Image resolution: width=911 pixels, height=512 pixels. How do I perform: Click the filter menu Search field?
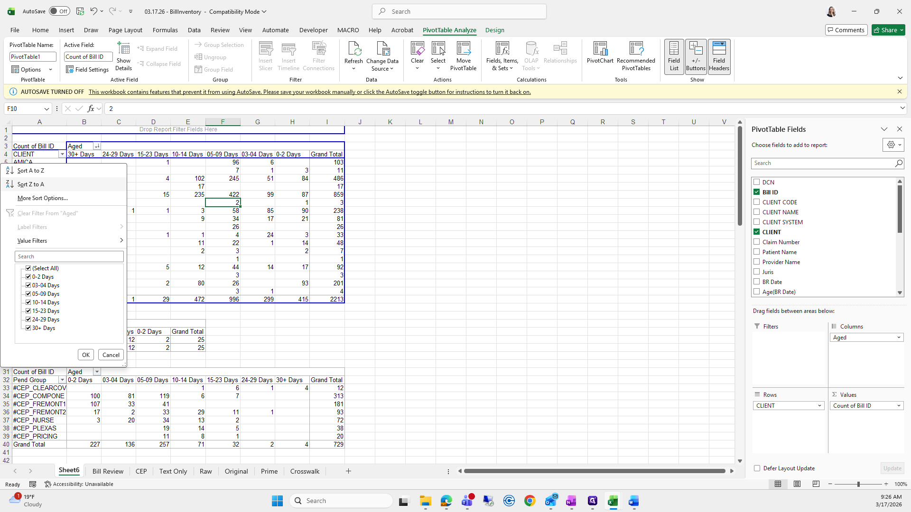click(x=69, y=256)
